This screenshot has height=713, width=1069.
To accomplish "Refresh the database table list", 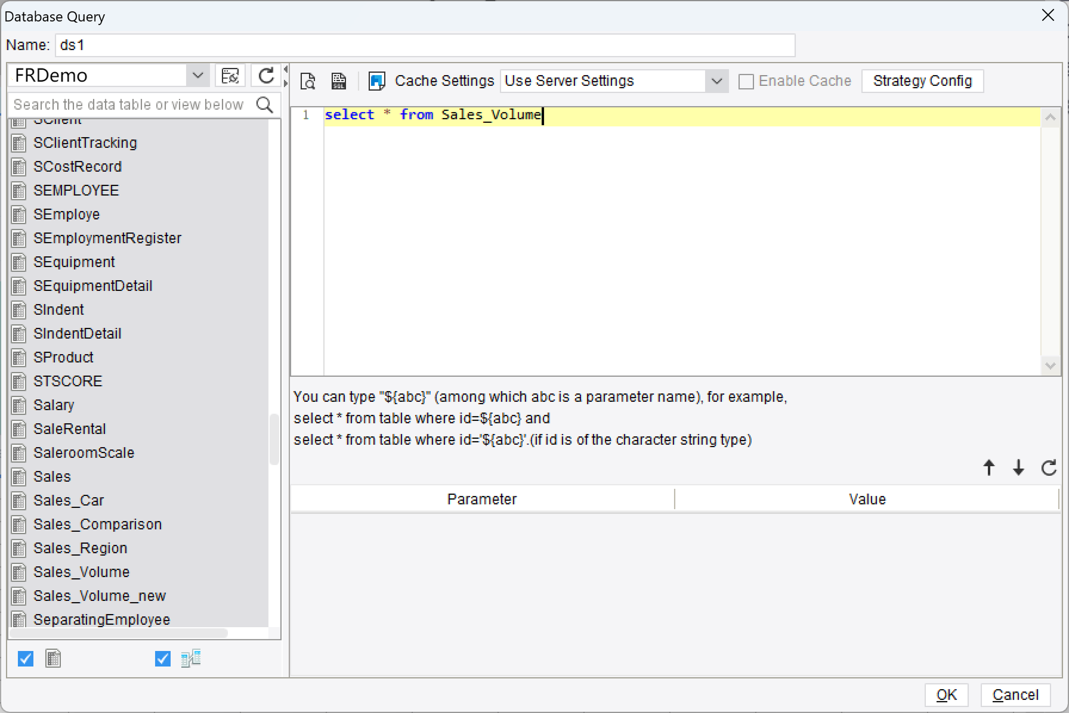I will coord(266,76).
